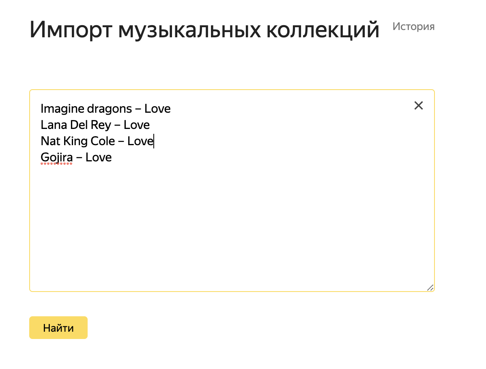Place cursor on the word Nat
This screenshot has height=369, width=486.
point(50,141)
